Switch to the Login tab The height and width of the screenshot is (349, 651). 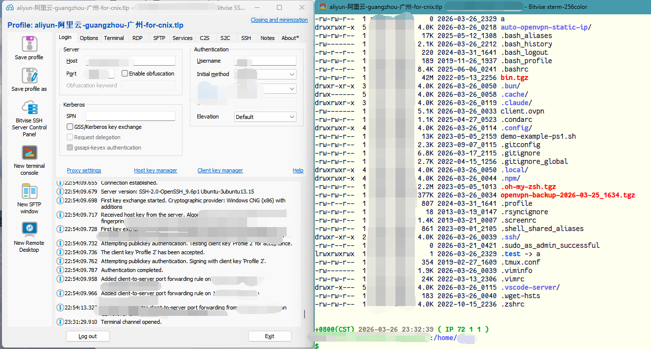coord(65,38)
